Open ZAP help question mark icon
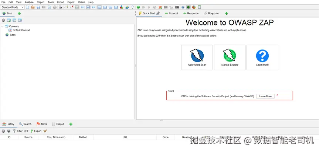 tap(183, 7)
